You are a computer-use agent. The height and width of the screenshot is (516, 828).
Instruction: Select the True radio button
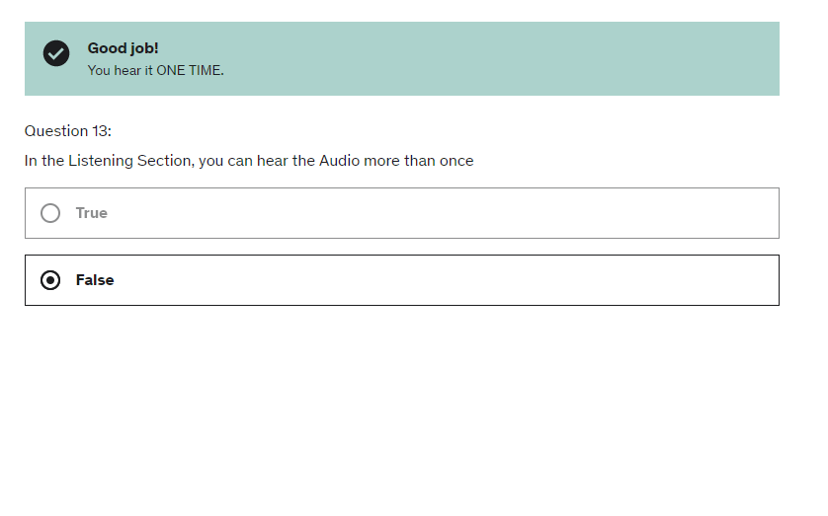pyautogui.click(x=50, y=213)
